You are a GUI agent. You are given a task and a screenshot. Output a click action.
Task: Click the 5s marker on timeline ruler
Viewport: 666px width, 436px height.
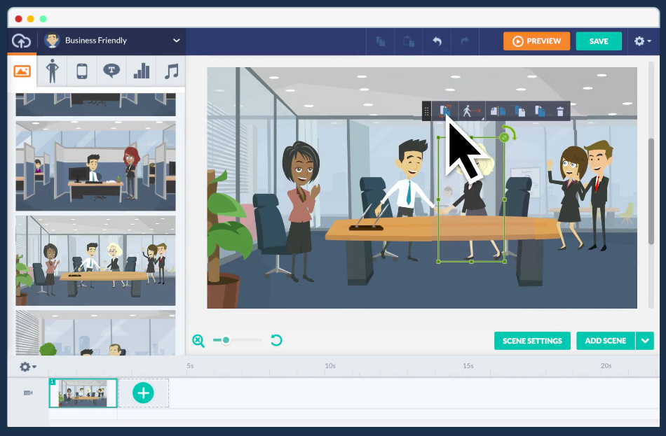[190, 365]
